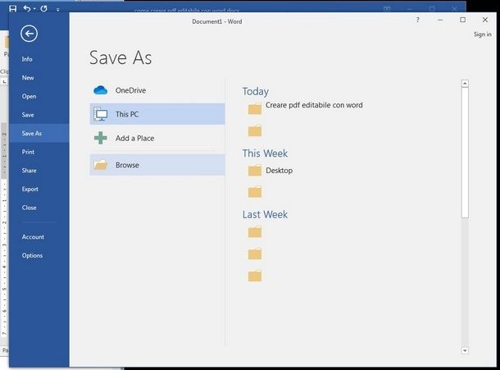The height and width of the screenshot is (370, 500).
Task: Open the Undo history dropdown arrow
Action: click(34, 9)
